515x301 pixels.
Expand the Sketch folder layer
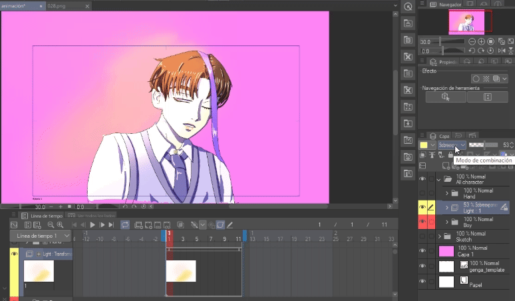pos(439,236)
